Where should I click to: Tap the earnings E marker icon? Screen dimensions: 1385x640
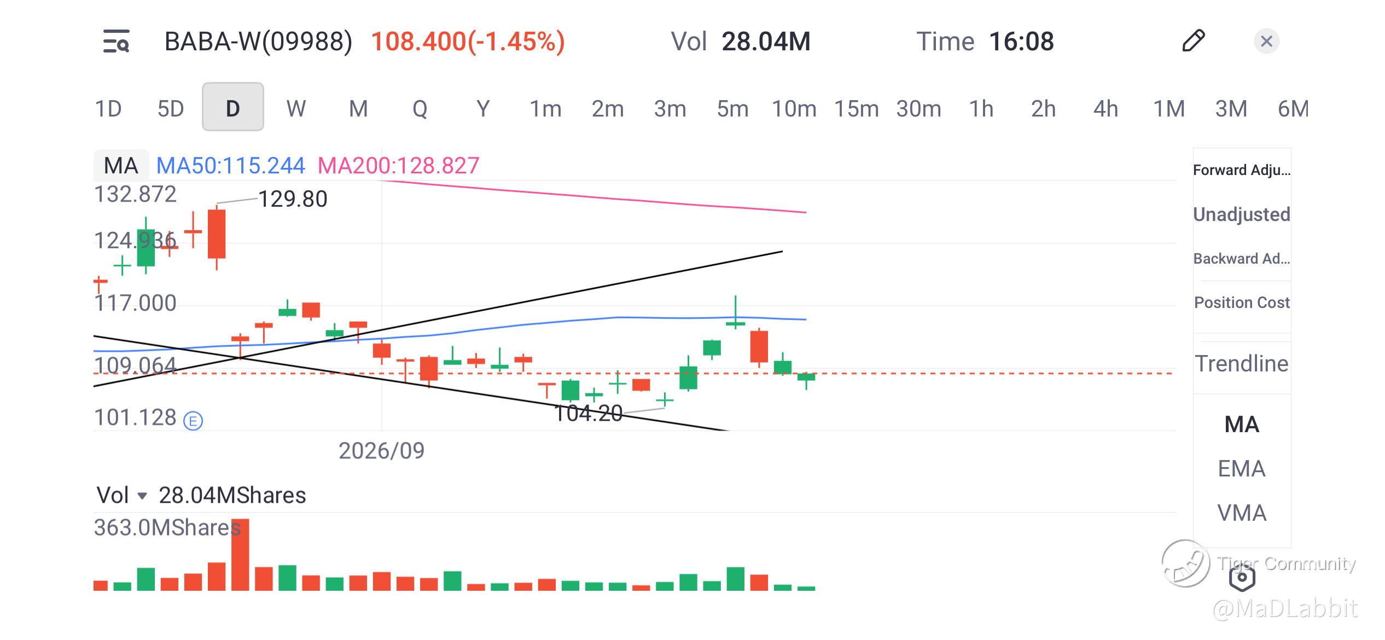pos(193,421)
